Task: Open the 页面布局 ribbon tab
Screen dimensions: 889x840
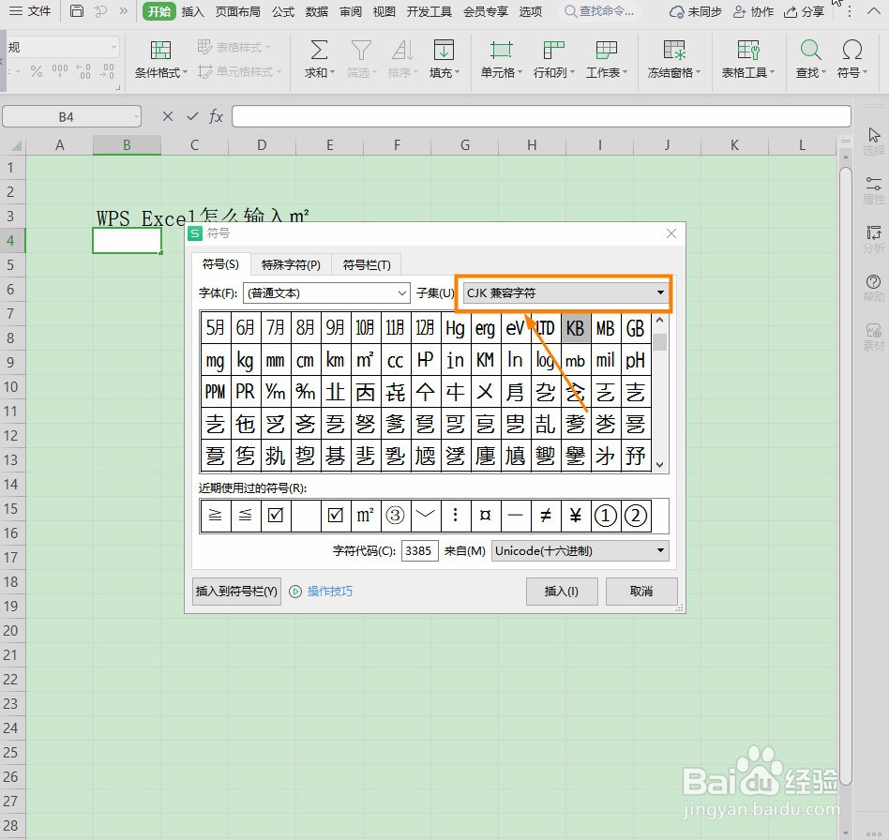Action: [x=238, y=12]
